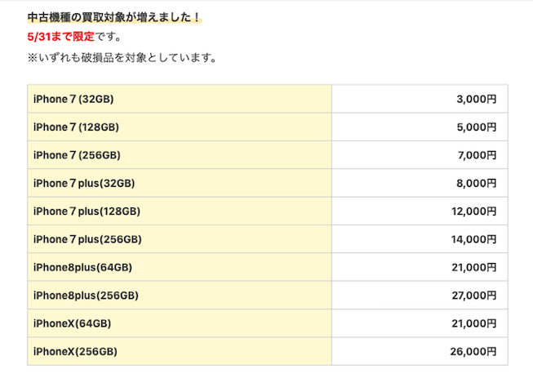The width and height of the screenshot is (533, 374).
Task: Click the 14,000円 price cell
Action: pyautogui.click(x=473, y=239)
